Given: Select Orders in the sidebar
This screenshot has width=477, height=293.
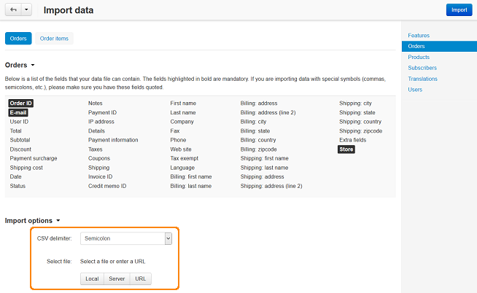Looking at the screenshot, I should pos(439,46).
